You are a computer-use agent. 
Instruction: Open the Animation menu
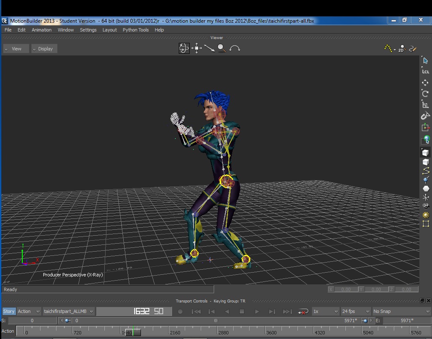click(x=42, y=30)
